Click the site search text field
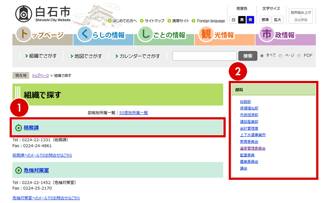Screen dimensions: 328x203 (x=204, y=56)
